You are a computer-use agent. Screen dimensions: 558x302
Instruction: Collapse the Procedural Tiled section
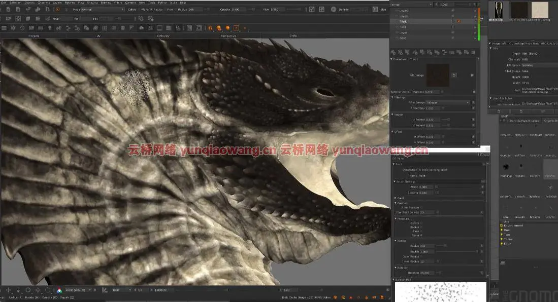[392, 59]
